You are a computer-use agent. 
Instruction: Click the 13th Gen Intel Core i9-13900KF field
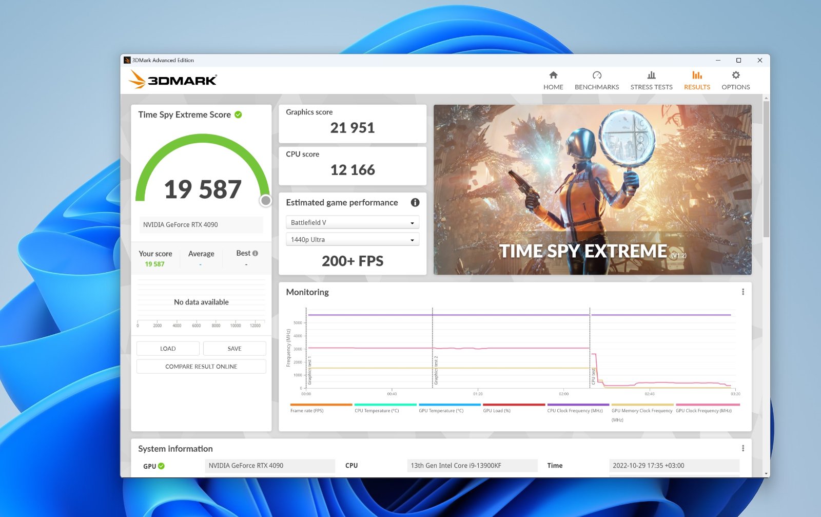click(472, 466)
